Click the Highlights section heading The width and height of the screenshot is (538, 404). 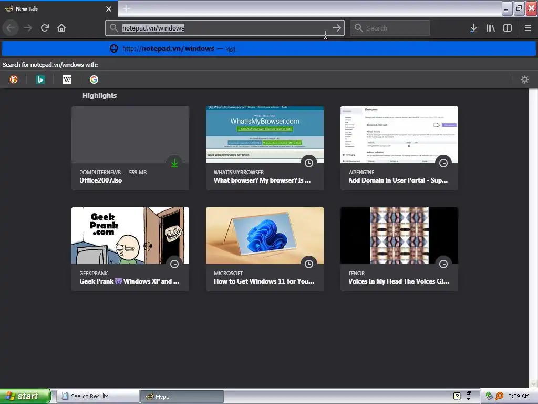pyautogui.click(x=99, y=96)
